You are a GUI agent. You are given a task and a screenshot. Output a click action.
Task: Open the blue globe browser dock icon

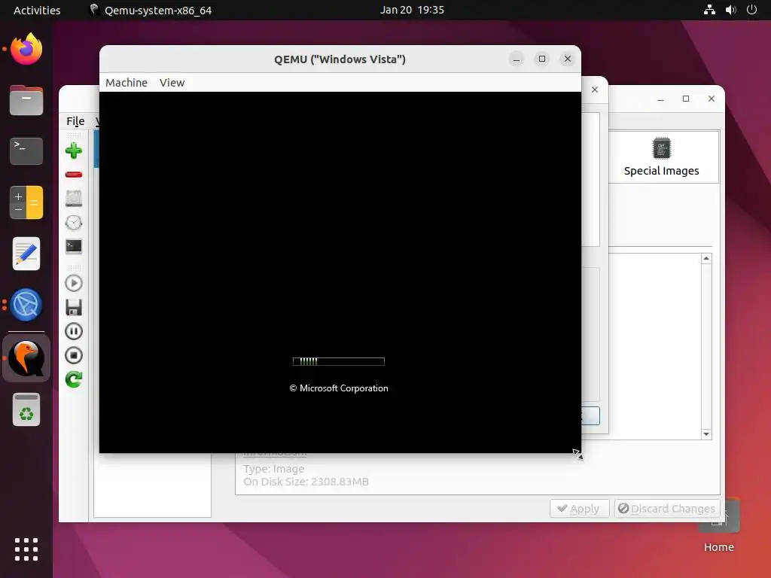pyautogui.click(x=26, y=305)
